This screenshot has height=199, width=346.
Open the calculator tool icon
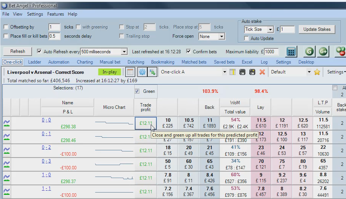tap(291, 52)
